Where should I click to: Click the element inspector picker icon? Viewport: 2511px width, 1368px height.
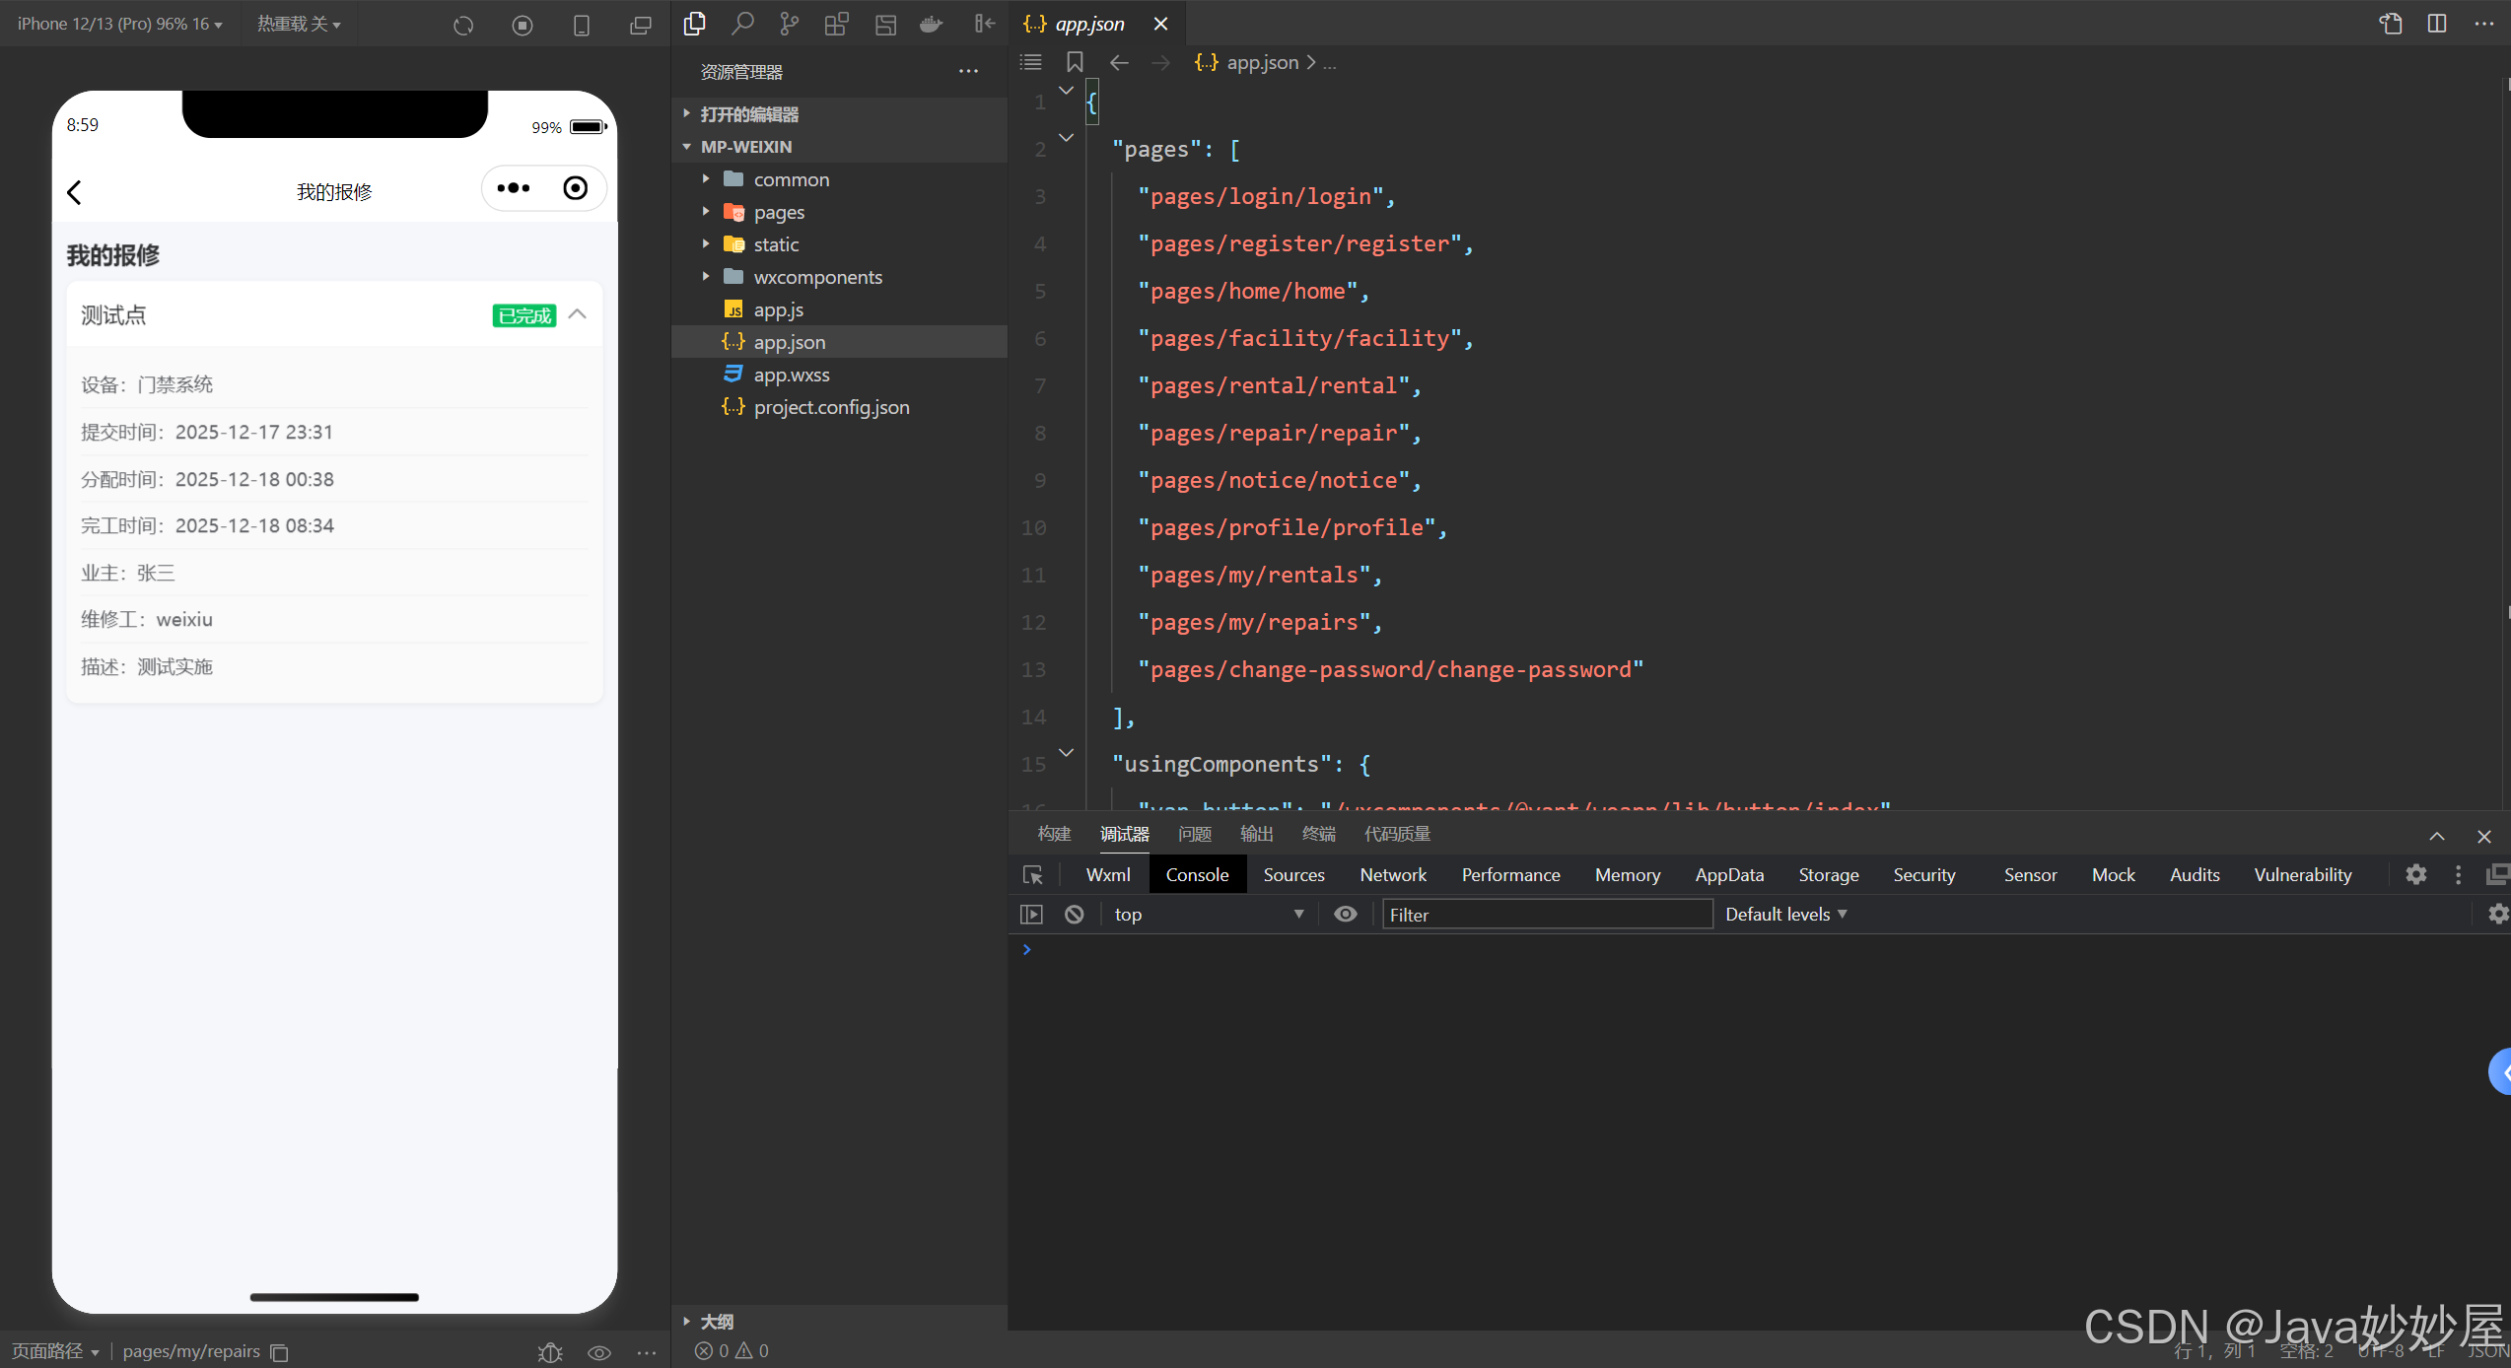[x=1033, y=875]
